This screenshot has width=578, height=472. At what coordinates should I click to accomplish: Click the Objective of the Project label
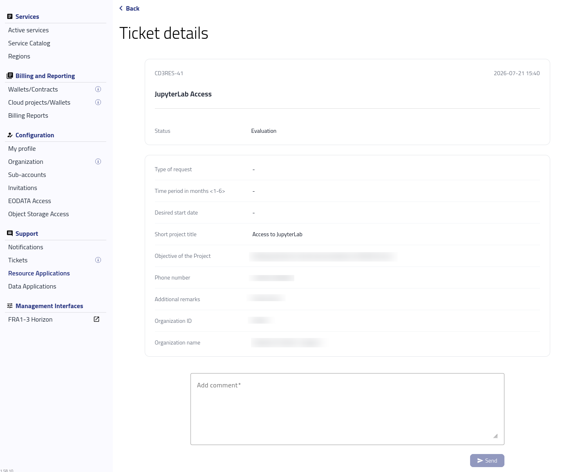pyautogui.click(x=183, y=256)
